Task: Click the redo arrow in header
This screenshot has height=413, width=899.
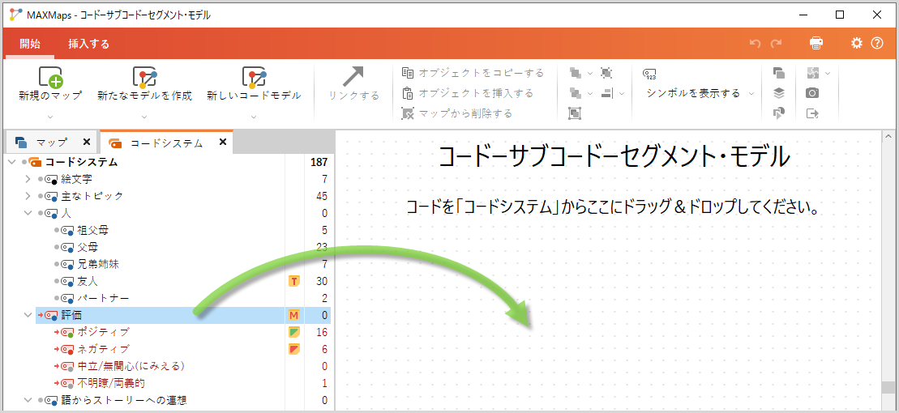Action: tap(776, 44)
